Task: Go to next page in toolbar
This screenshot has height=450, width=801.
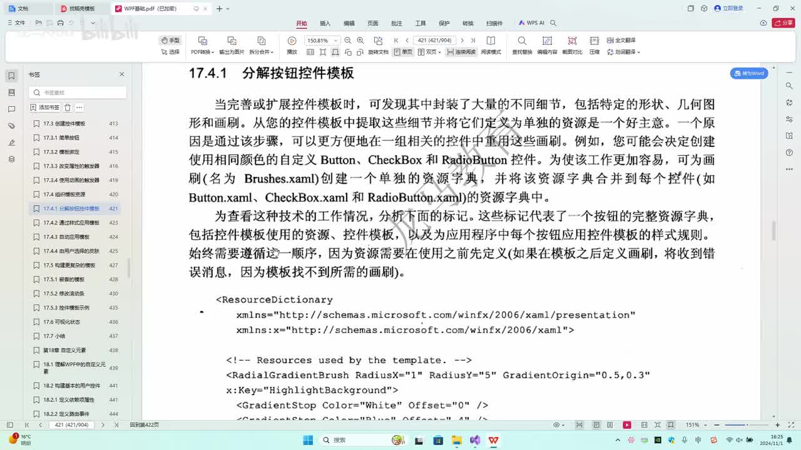Action: [462, 41]
